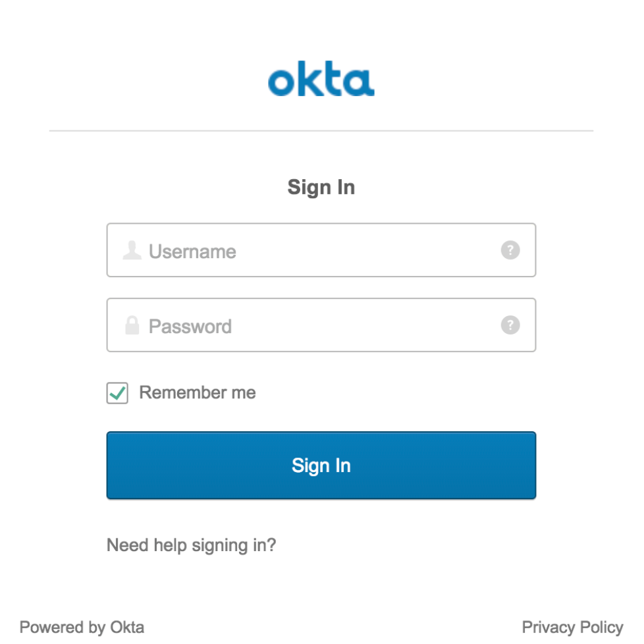Click empty space inside the Username box
Screen dimensions: 644x644
tap(369, 250)
